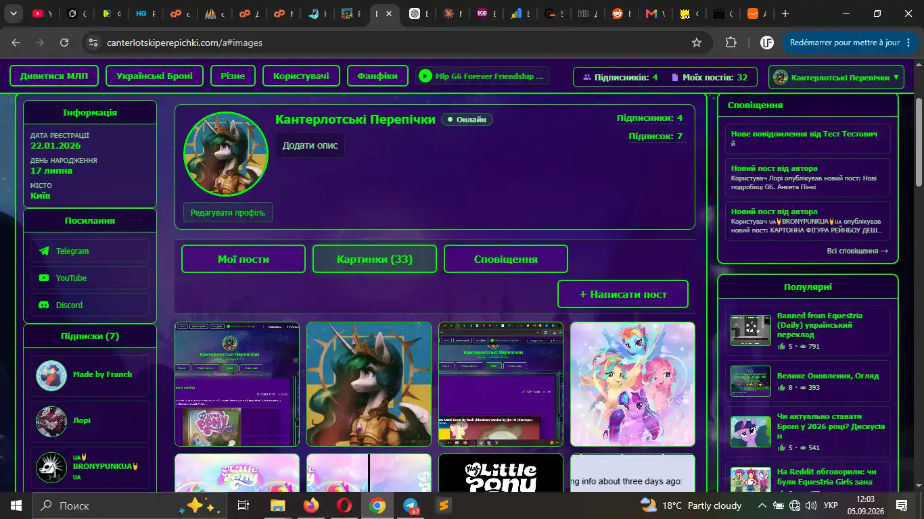
Task: Open File Explorer from the taskbar
Action: coord(278,505)
